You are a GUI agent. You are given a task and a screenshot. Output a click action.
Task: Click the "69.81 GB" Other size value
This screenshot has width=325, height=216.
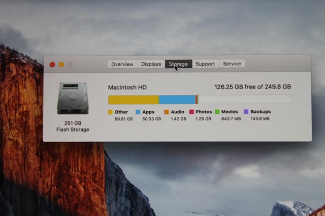123,119
